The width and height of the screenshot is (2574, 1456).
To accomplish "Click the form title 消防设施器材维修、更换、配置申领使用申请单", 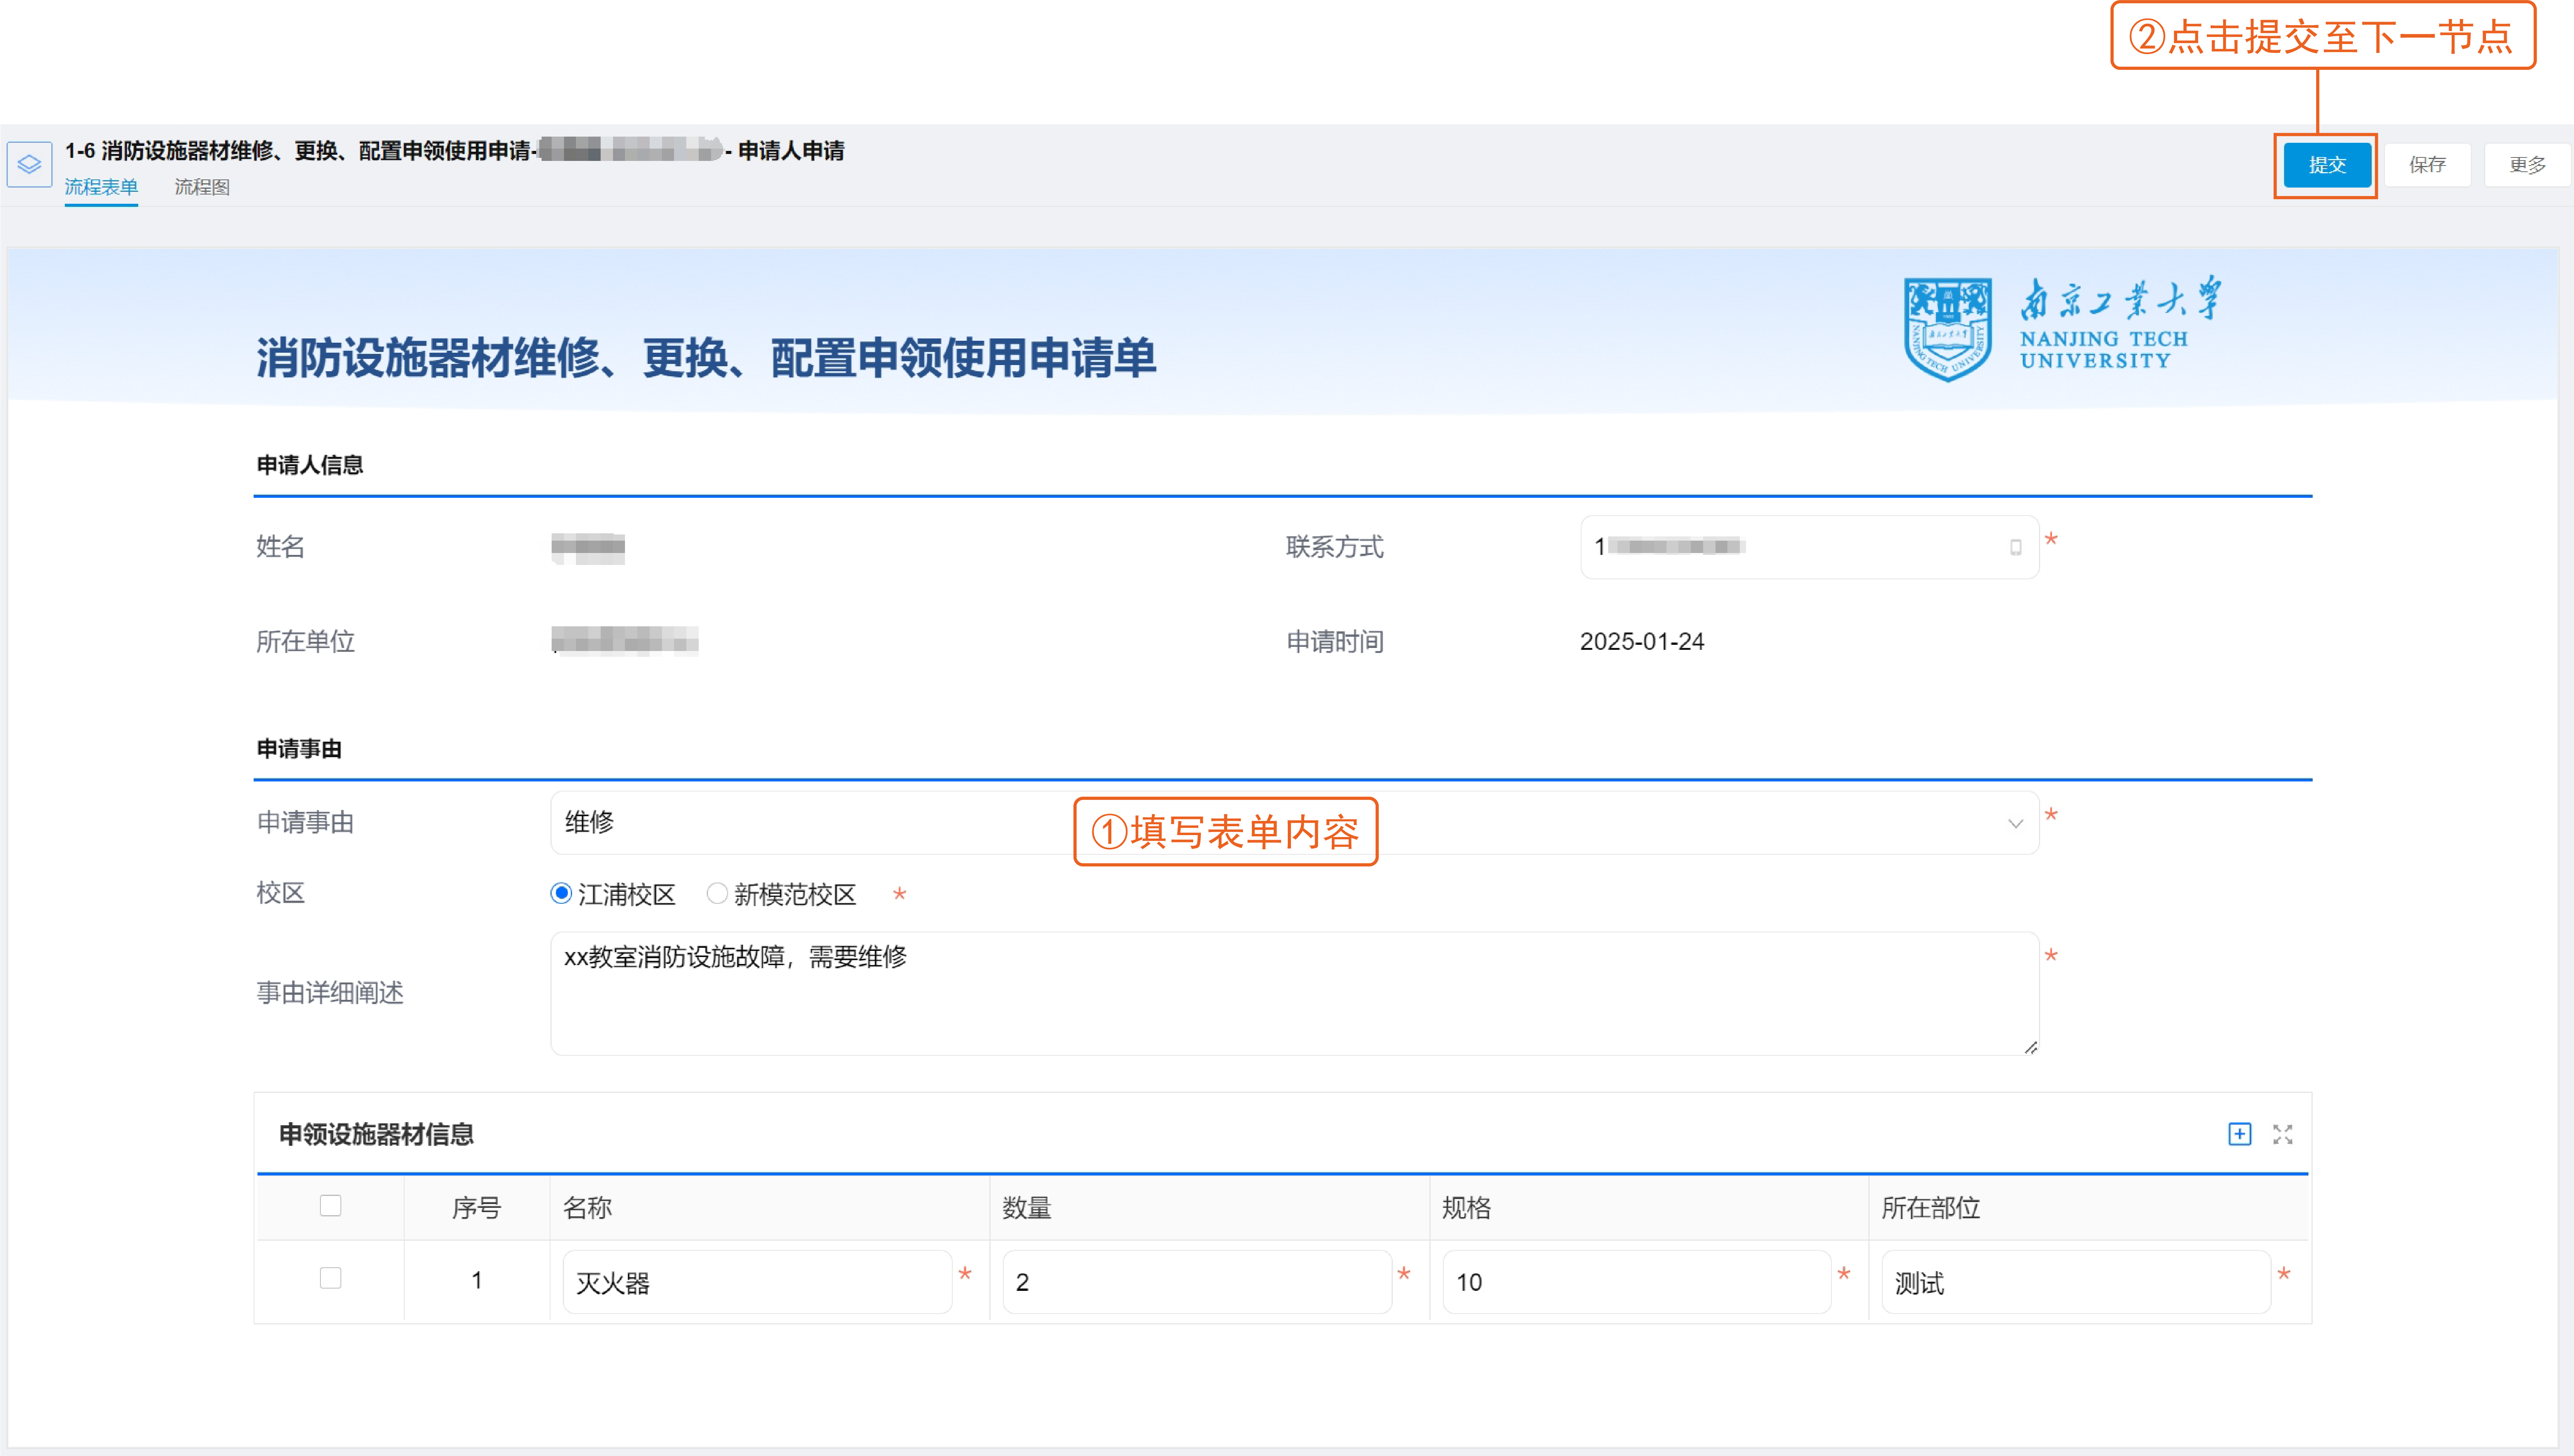I will (x=706, y=358).
